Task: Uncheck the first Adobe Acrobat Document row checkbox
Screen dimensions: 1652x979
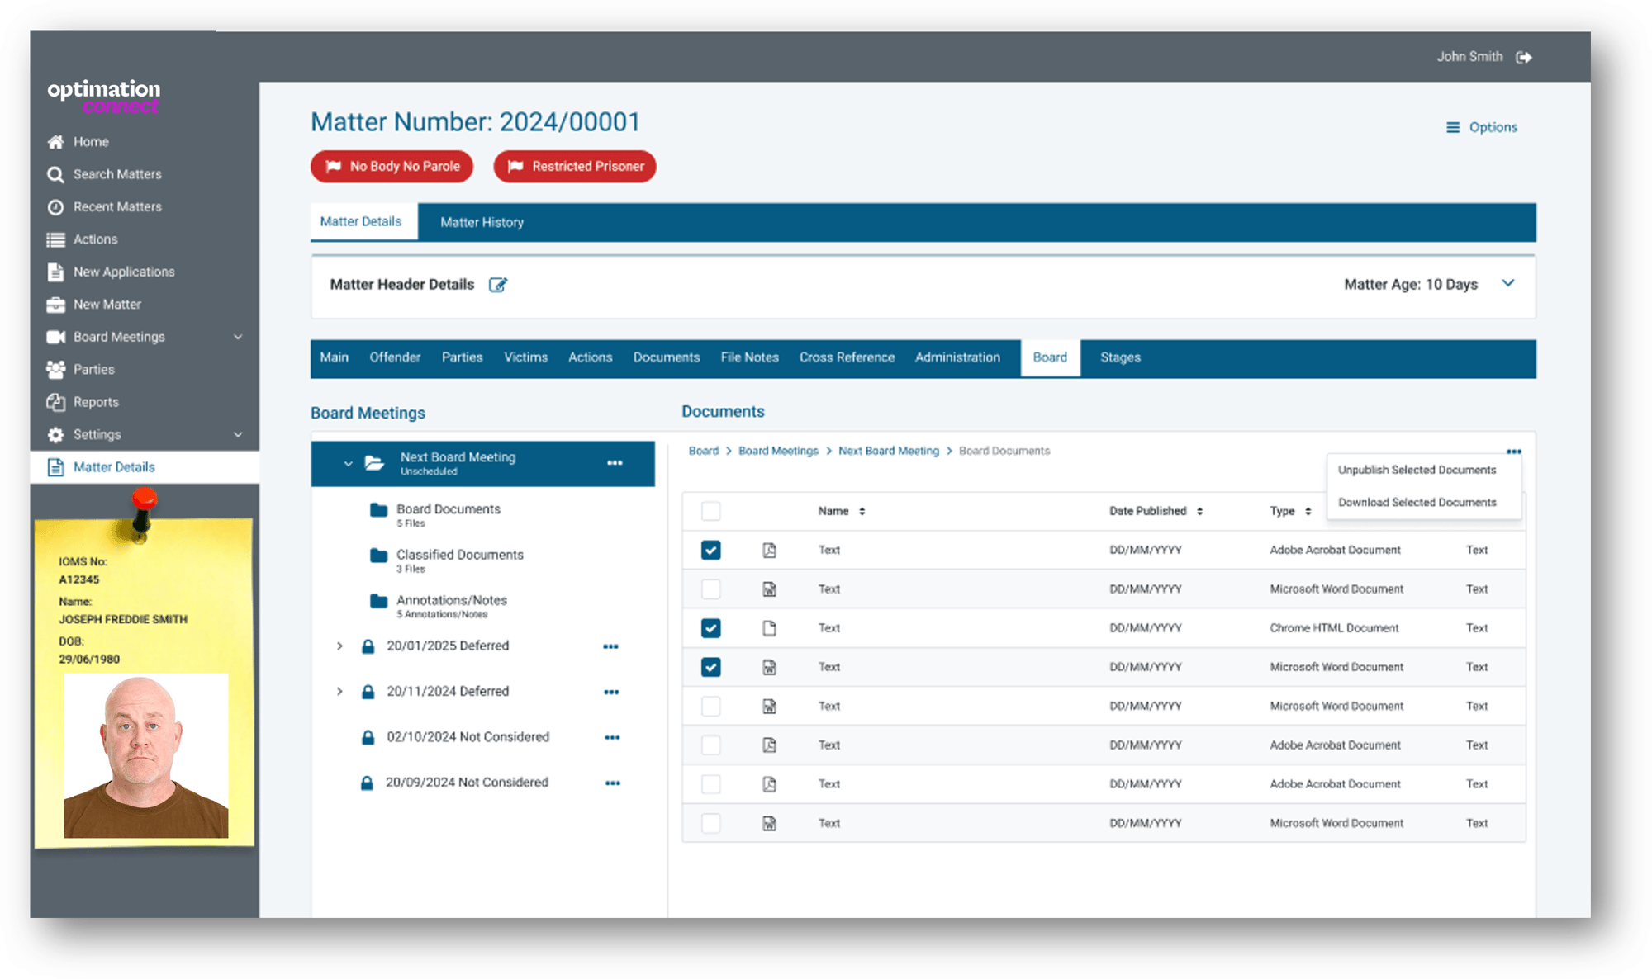Action: 710,550
